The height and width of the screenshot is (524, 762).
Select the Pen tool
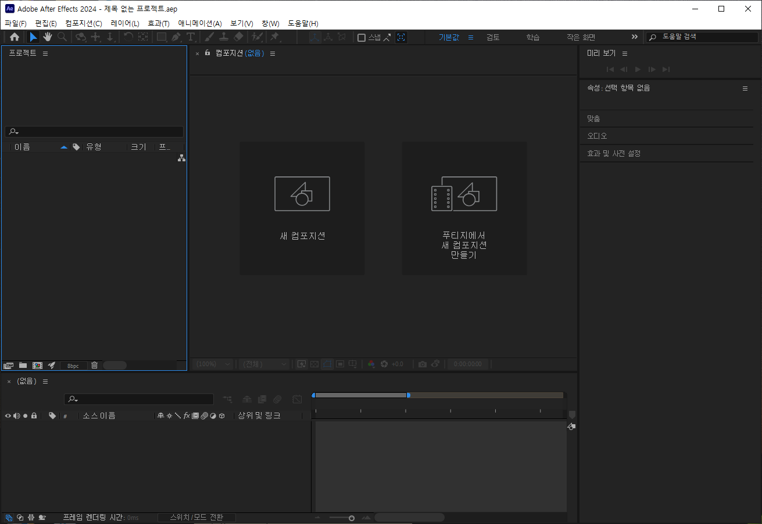(177, 37)
